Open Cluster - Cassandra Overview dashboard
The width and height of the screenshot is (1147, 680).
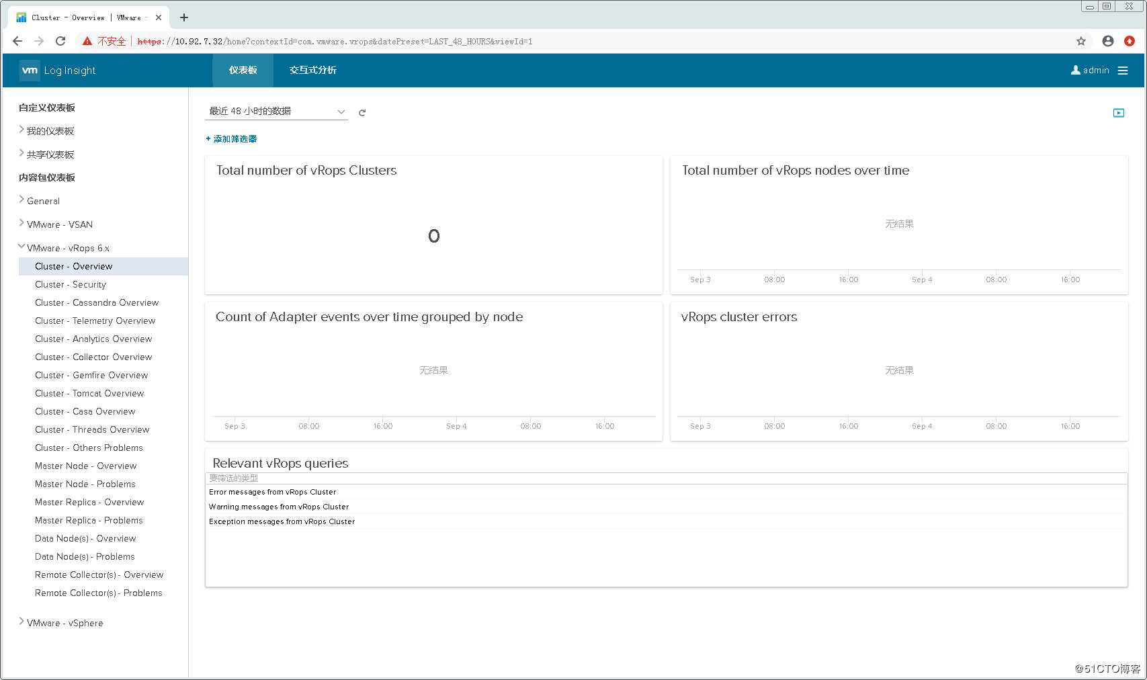click(x=97, y=302)
